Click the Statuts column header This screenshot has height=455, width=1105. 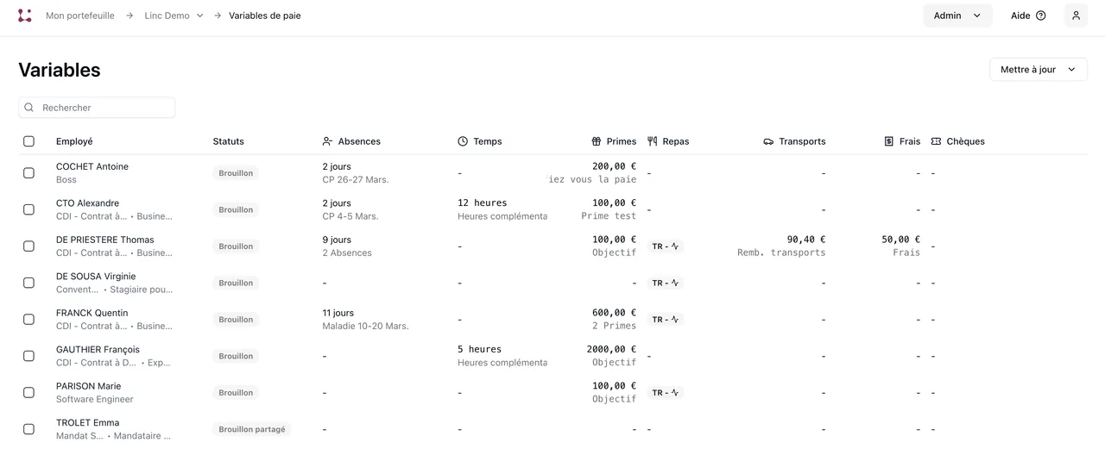coord(229,141)
